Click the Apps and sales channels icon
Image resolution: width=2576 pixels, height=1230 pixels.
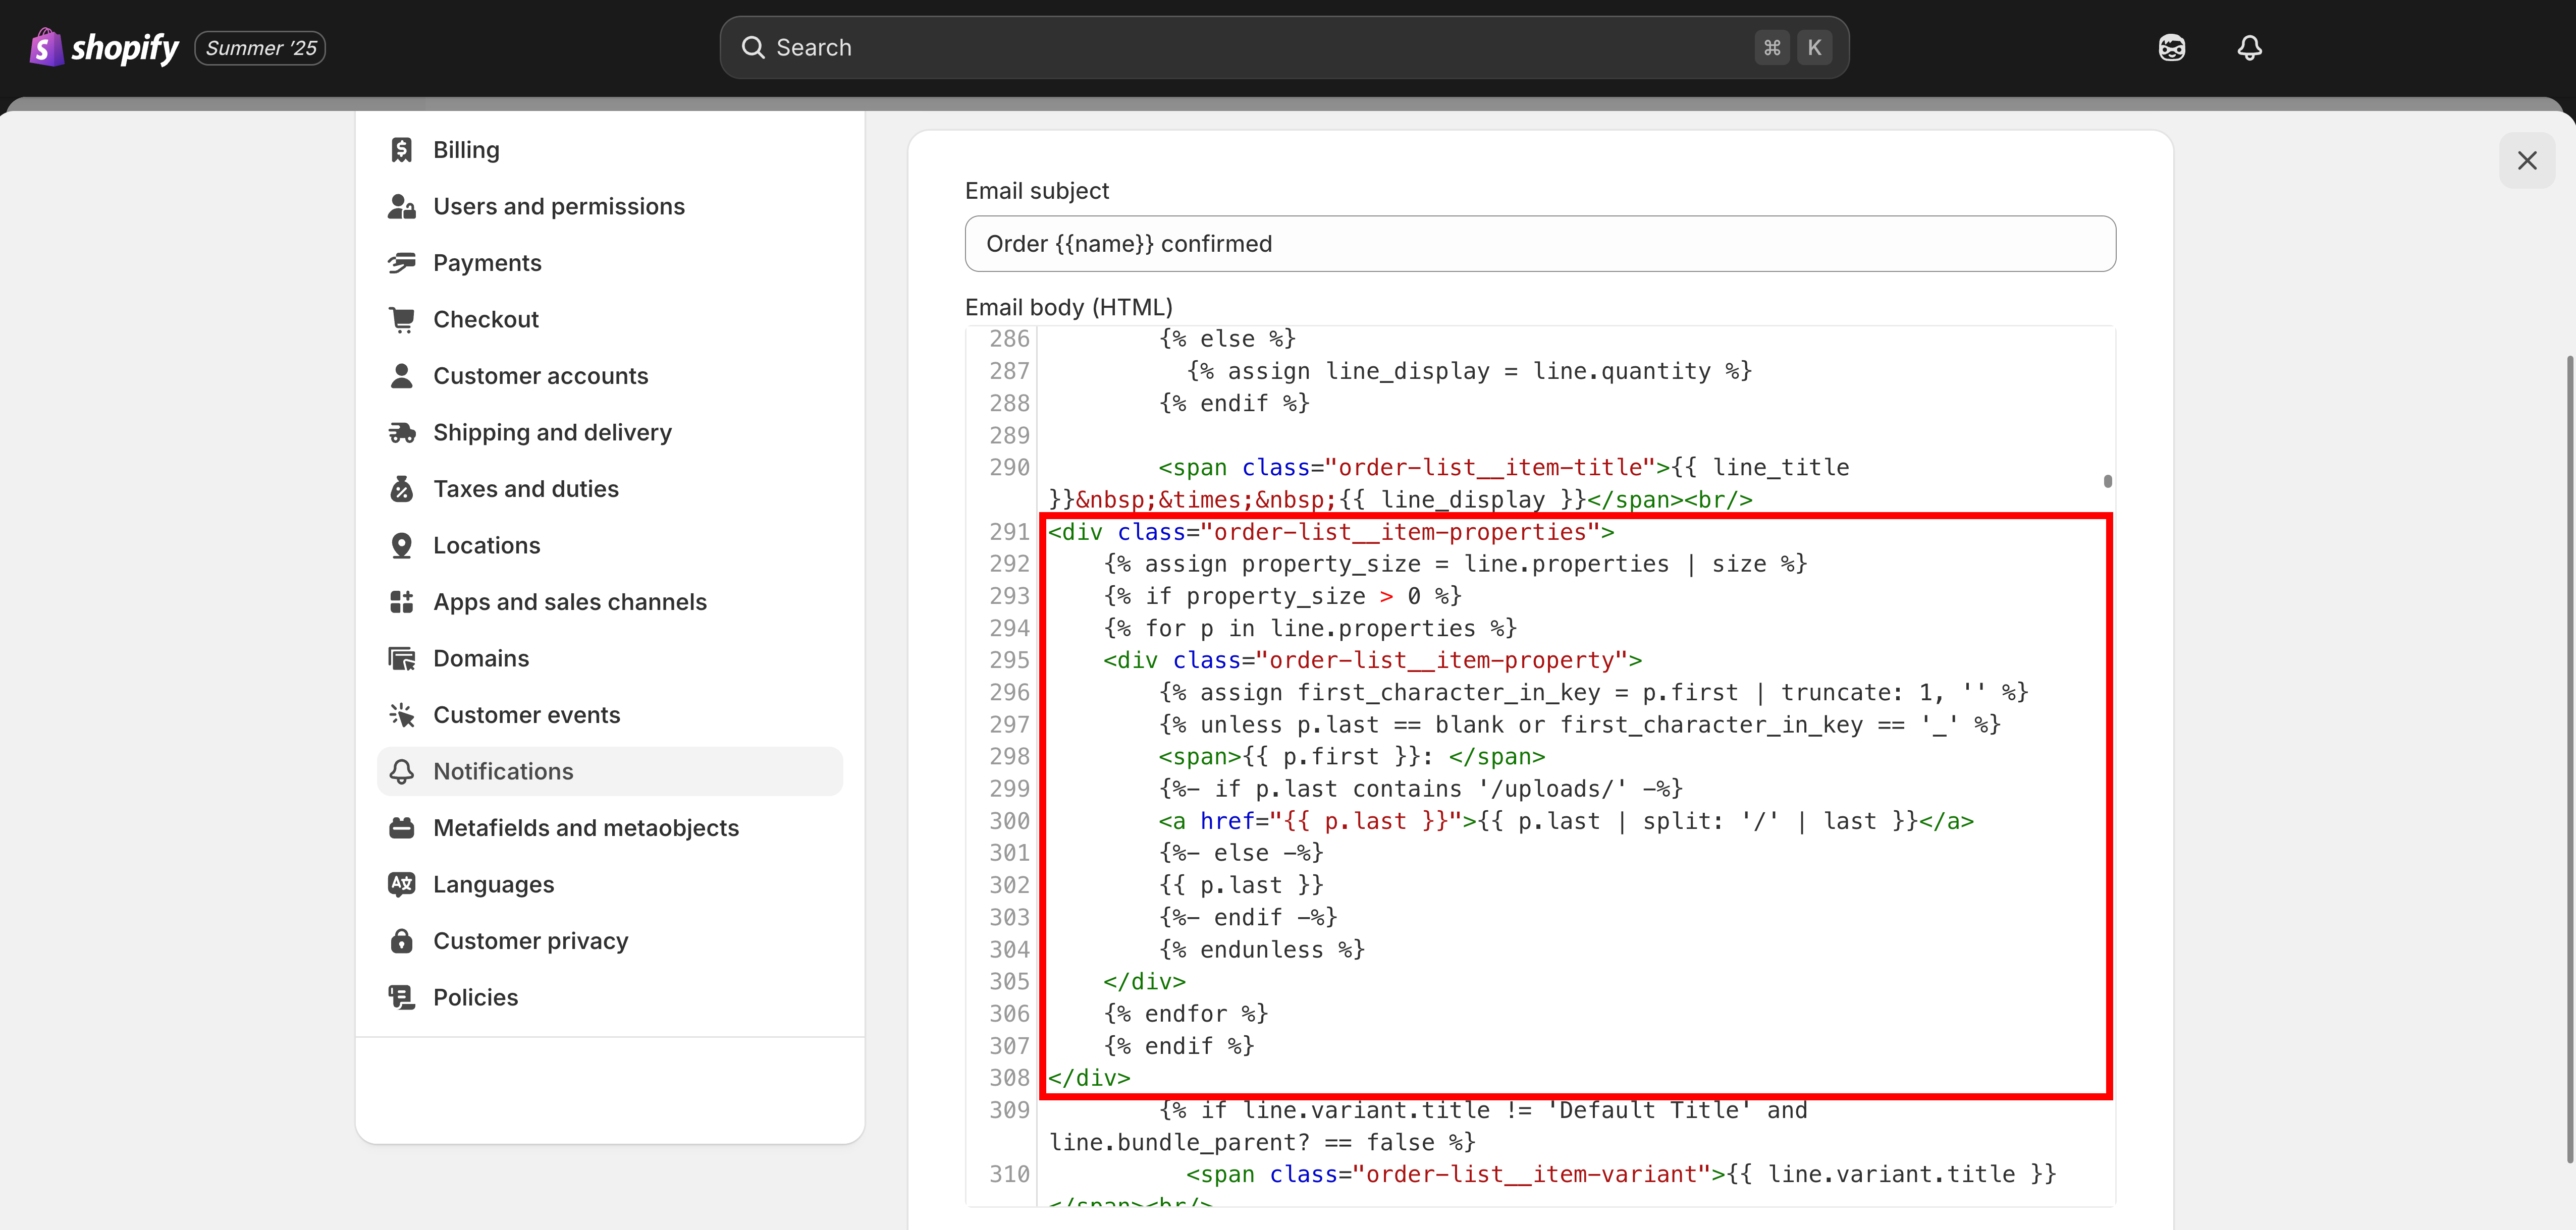pos(402,602)
